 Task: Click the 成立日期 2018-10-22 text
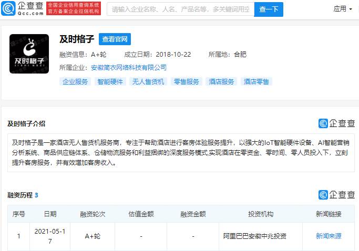pyautogui.click(x=158, y=55)
